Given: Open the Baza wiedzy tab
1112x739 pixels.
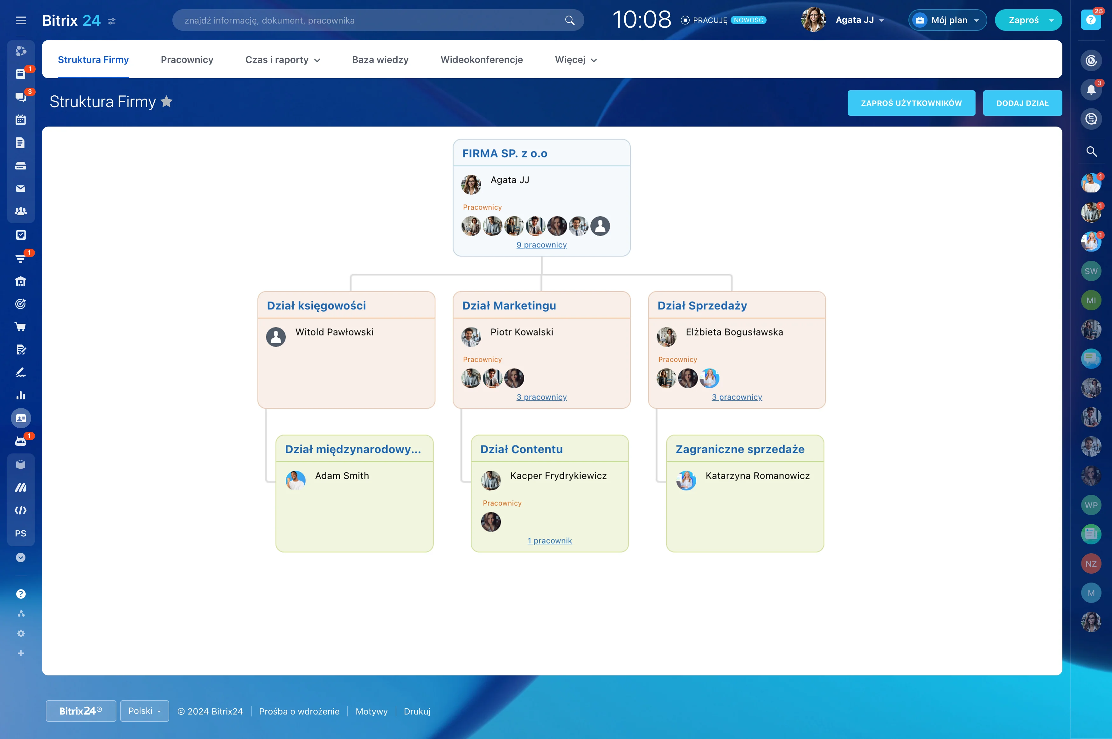Looking at the screenshot, I should (x=380, y=60).
